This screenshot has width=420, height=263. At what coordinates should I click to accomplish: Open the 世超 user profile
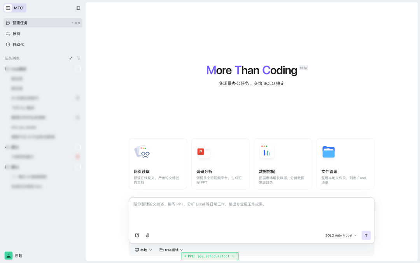14,256
